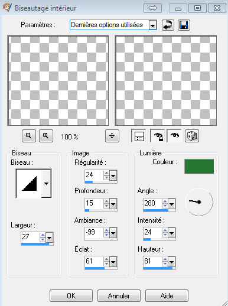Click the Profondeur spinner arrows

[x=106, y=204]
